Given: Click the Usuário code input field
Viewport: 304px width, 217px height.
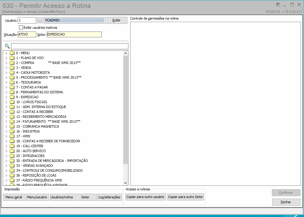Looking at the screenshot, I should [27, 20].
